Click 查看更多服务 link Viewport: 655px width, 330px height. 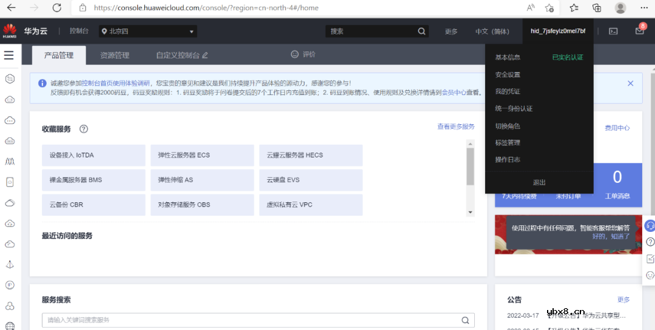[x=455, y=127]
